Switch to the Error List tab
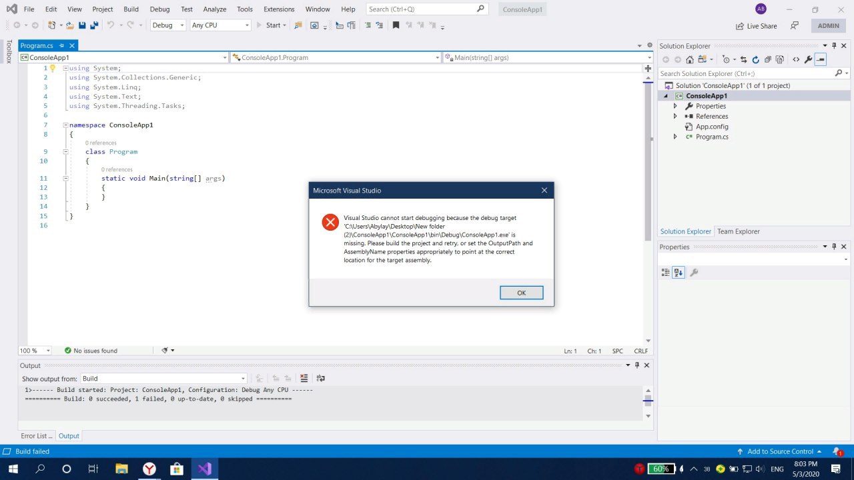This screenshot has height=480, width=854. point(36,436)
